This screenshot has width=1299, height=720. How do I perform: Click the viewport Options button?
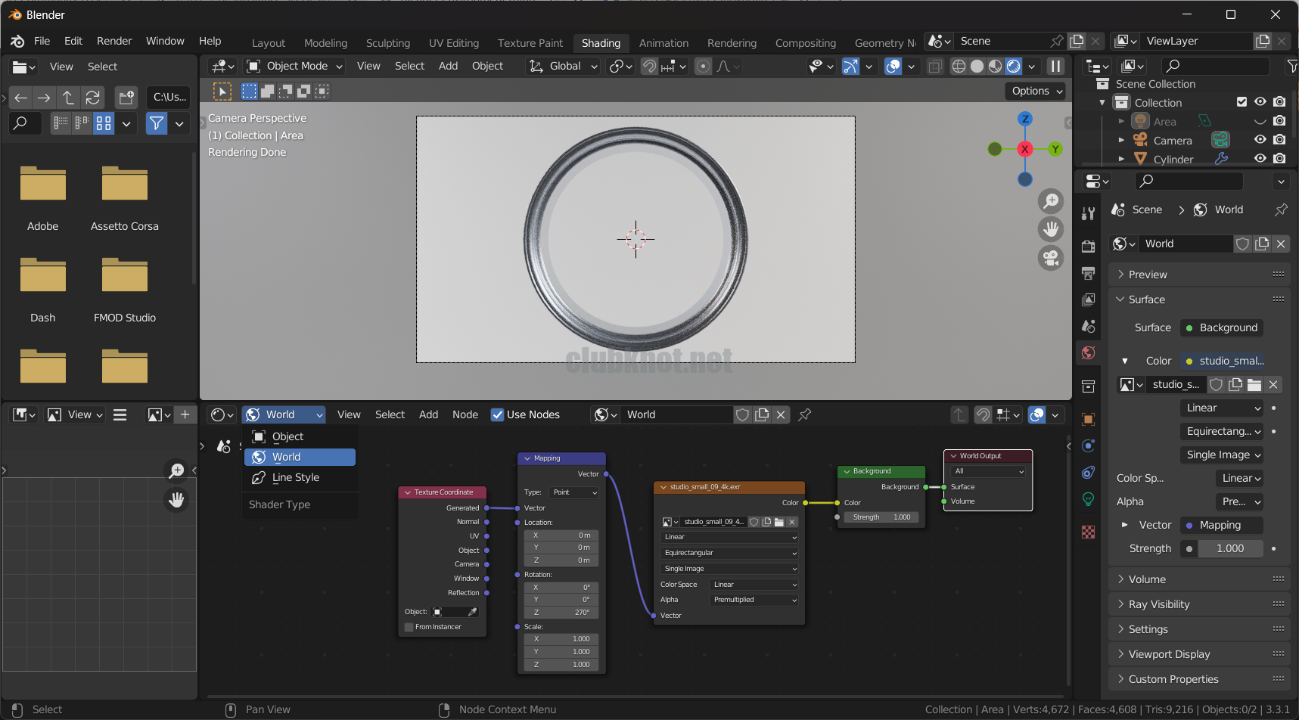click(1037, 91)
